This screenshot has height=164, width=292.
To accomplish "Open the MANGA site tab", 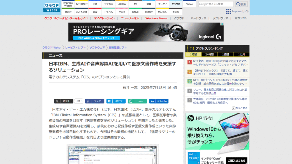I will tap(162, 12).
